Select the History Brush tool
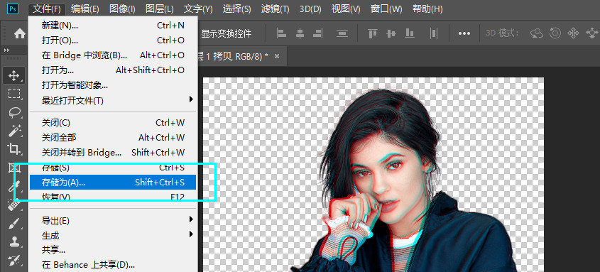Screen dimensions: 600x272 coord(13,260)
